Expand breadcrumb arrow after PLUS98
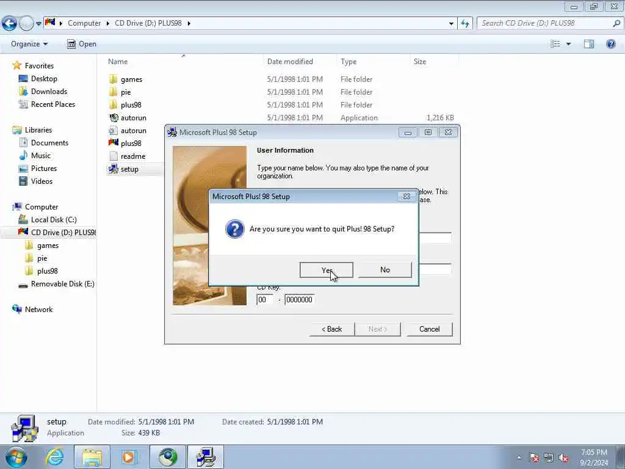 click(x=189, y=23)
